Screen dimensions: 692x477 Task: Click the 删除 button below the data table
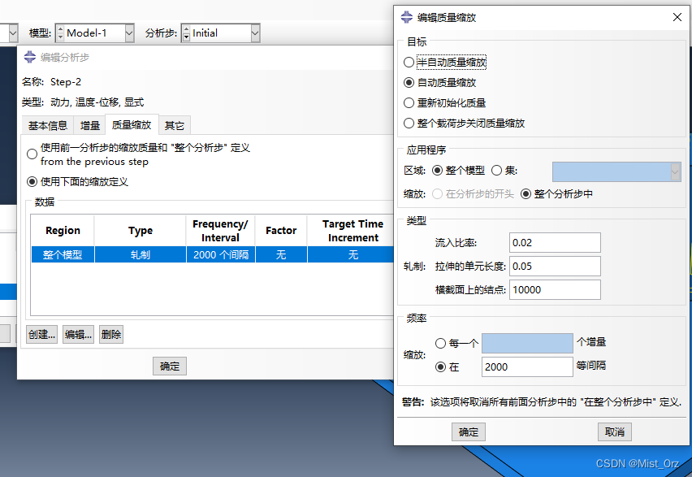click(x=111, y=334)
